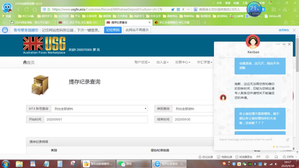The image size is (299, 168).
Task: Click the chat message input field
Action: tap(249, 139)
